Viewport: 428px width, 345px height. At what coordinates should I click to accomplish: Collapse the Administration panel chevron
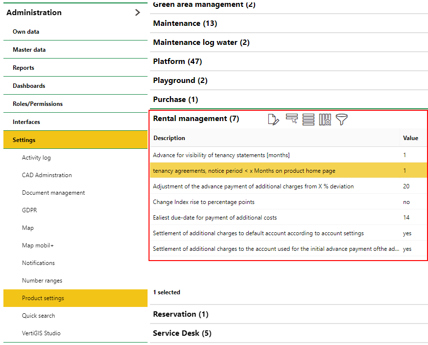coord(137,13)
